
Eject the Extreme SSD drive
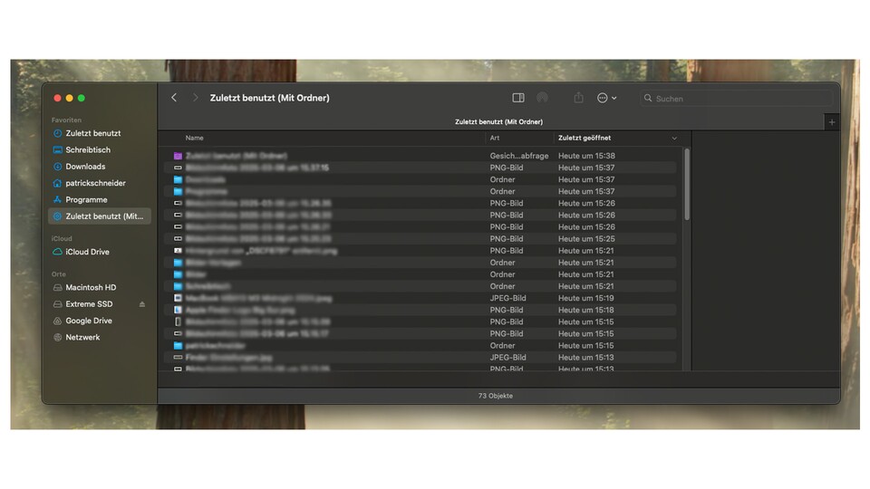click(x=142, y=304)
